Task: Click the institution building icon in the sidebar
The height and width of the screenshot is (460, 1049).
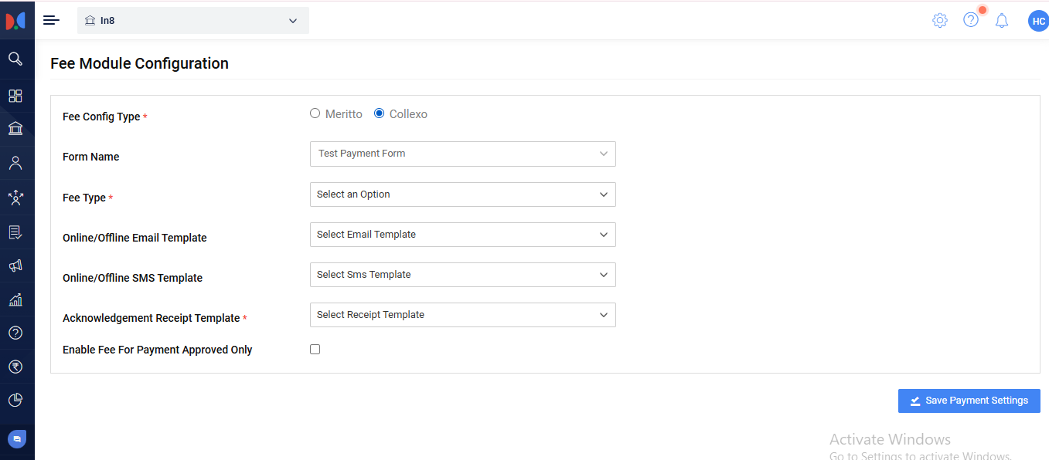Action: [x=15, y=129]
